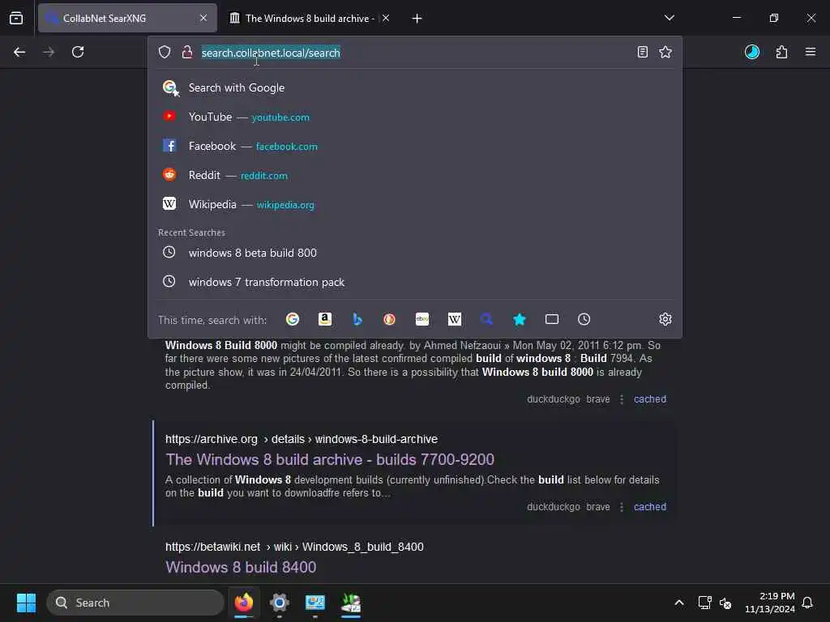Search open tabs using the tab icon
This screenshot has width=830, height=622.
pos(551,319)
